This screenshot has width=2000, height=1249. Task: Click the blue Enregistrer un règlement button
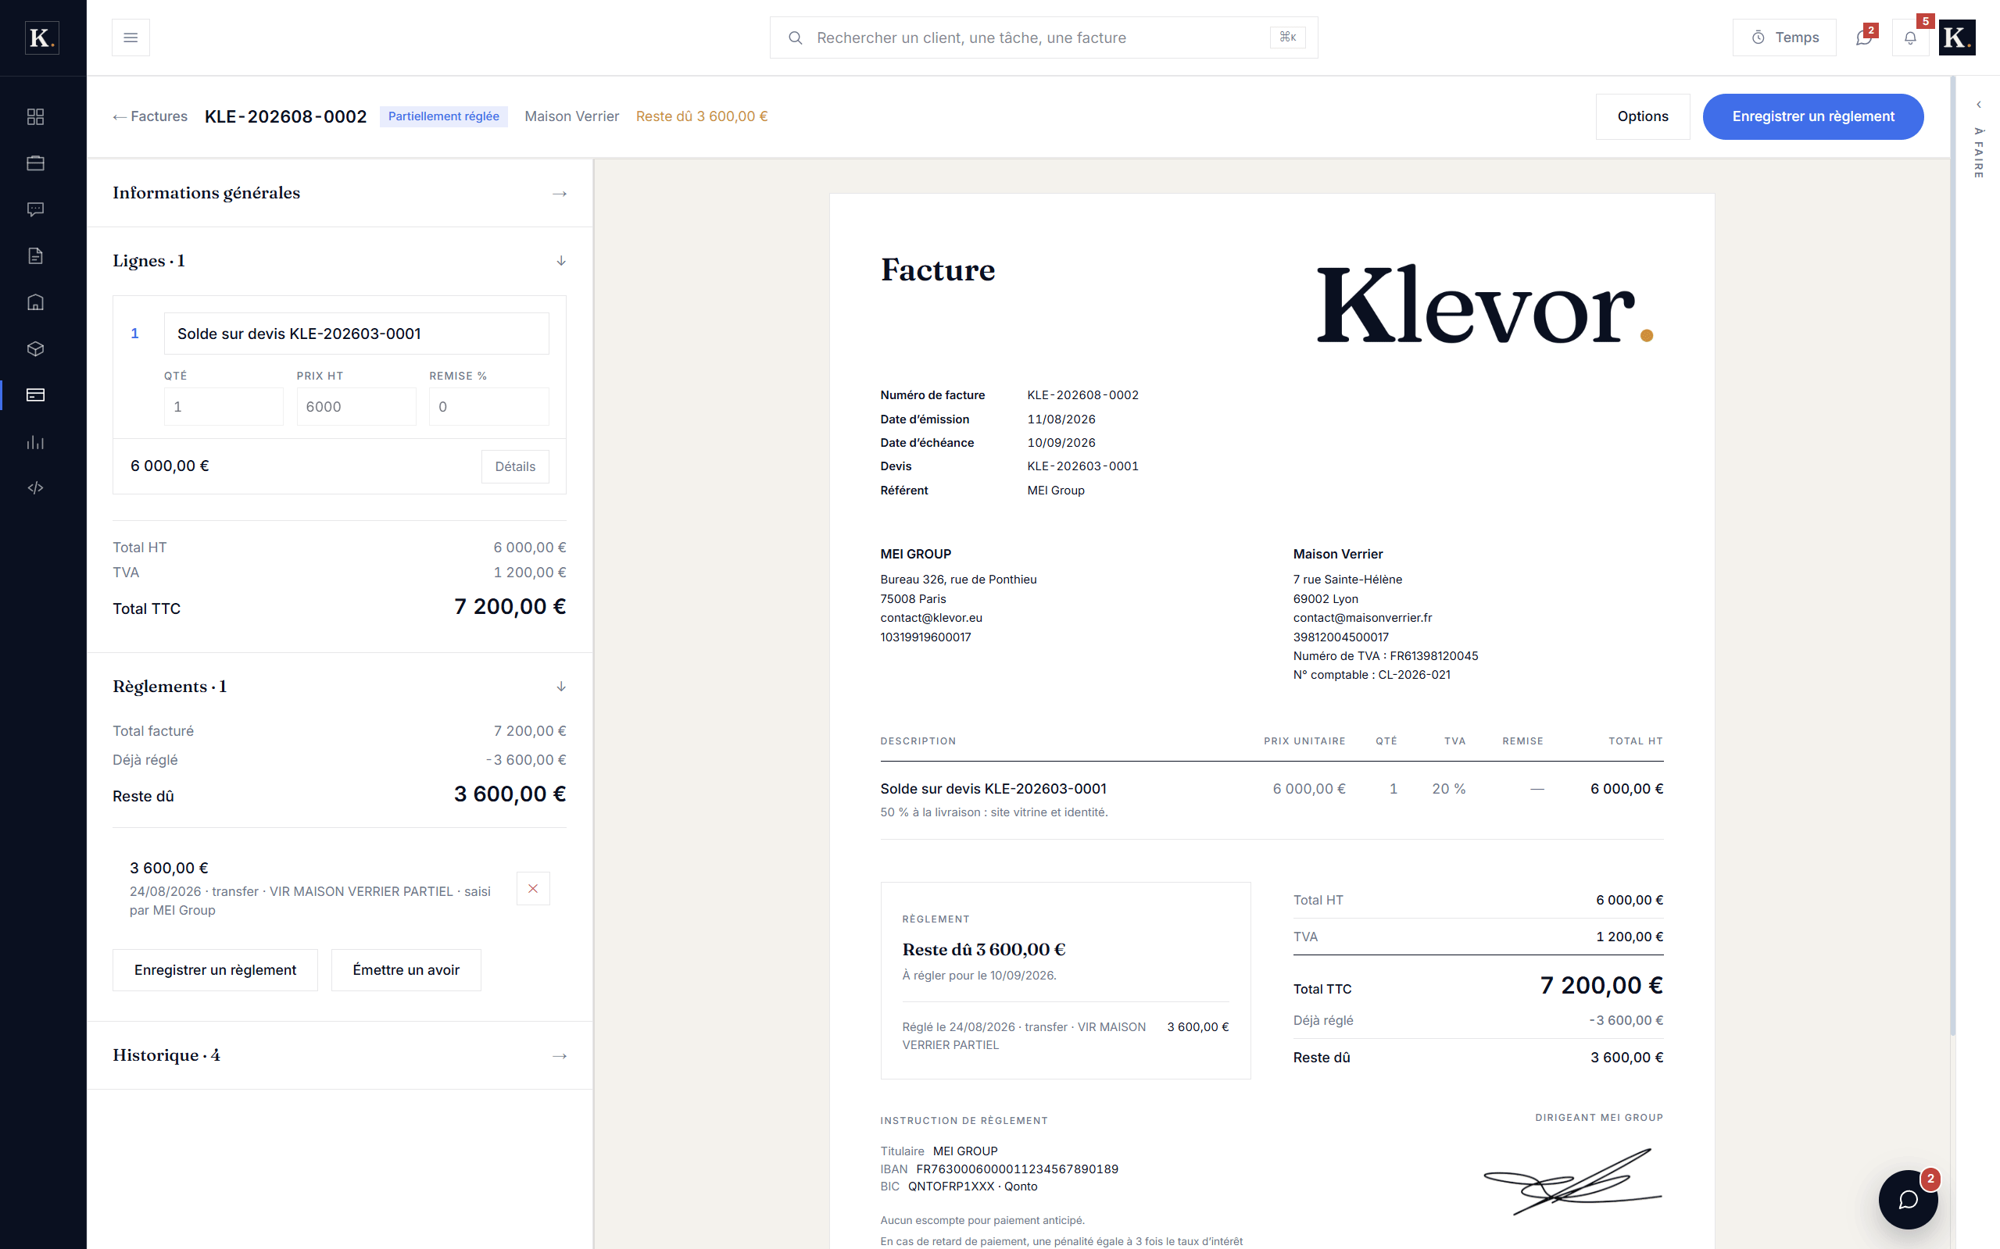click(1813, 116)
